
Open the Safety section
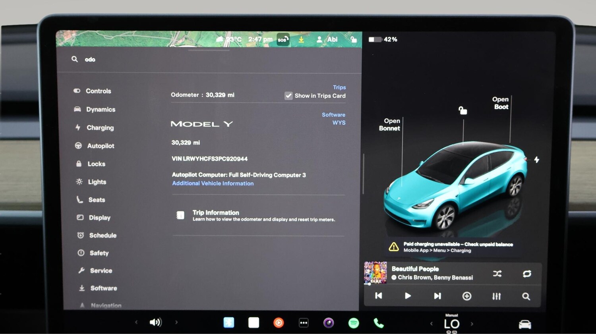click(93, 253)
